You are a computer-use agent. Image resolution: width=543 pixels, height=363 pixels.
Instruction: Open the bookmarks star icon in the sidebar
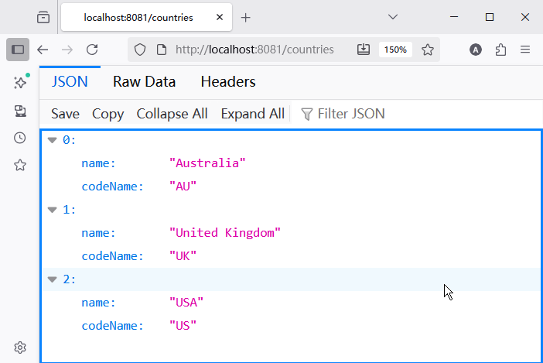(20, 165)
